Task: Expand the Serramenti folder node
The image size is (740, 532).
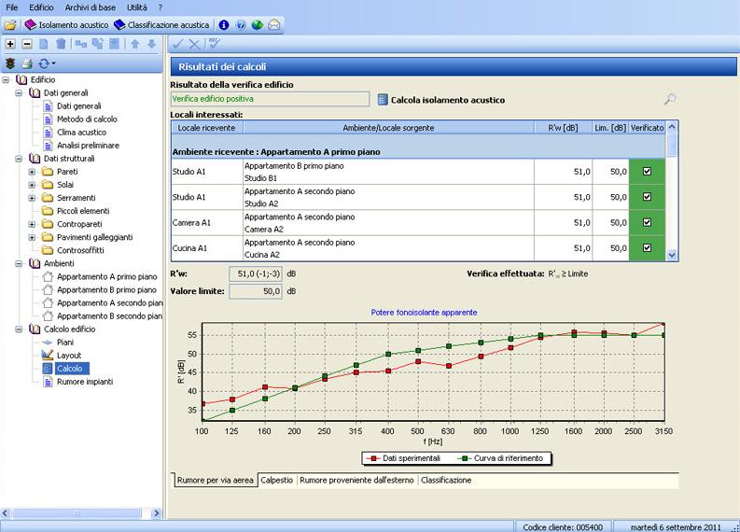Action: (33, 198)
